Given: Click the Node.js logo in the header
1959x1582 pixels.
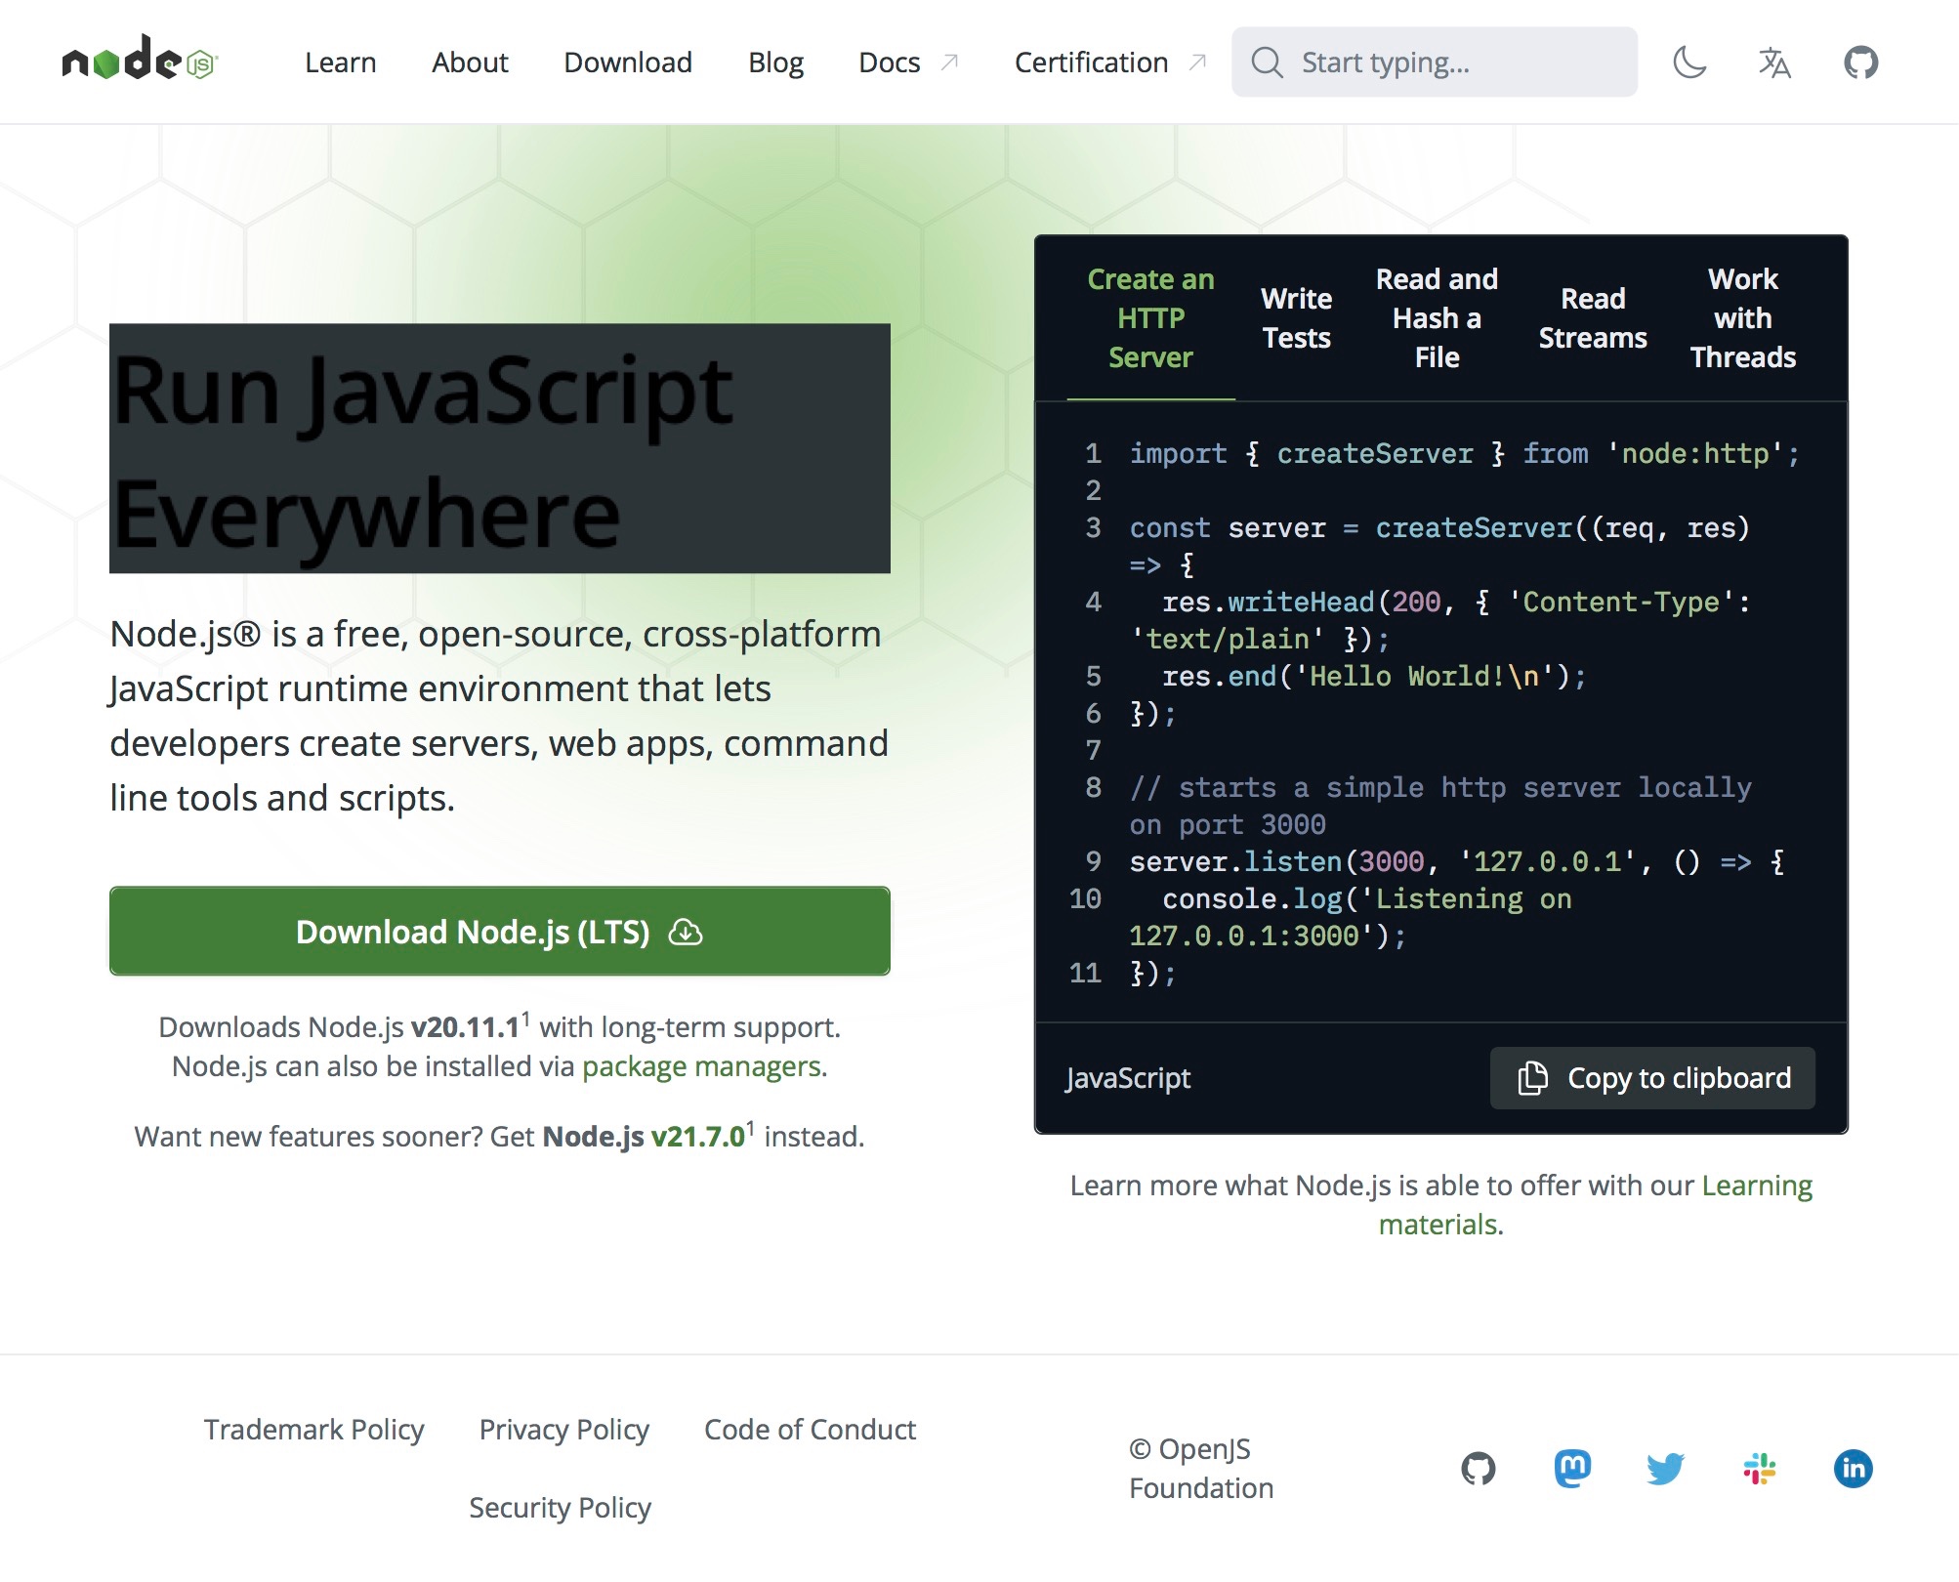Looking at the screenshot, I should (140, 60).
